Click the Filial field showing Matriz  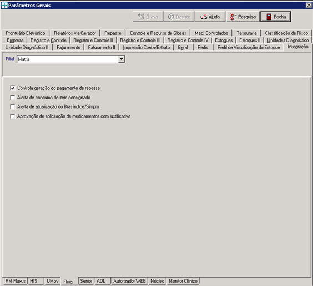(x=71, y=59)
